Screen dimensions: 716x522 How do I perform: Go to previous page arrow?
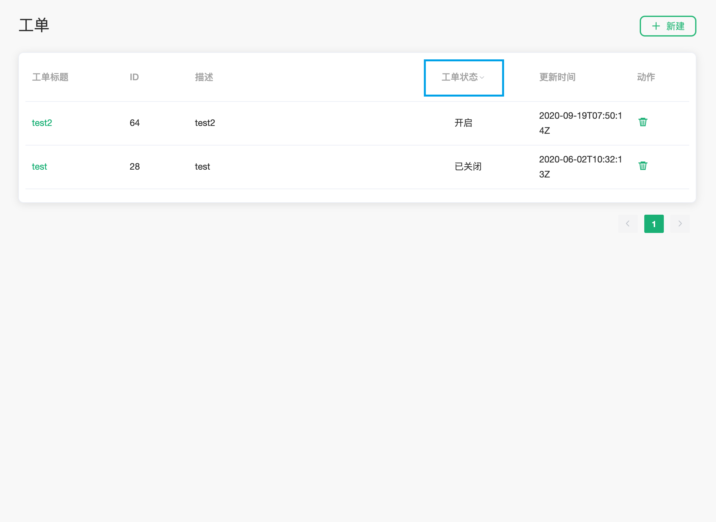coord(628,224)
